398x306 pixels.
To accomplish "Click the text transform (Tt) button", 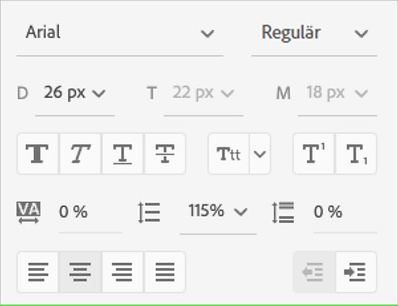I will (x=228, y=154).
